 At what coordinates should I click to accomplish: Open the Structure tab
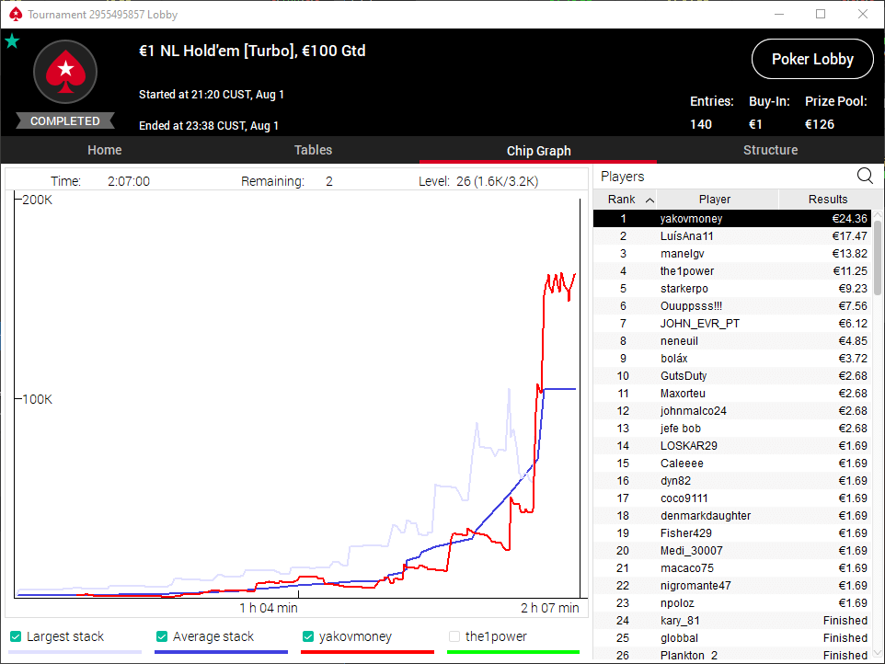(770, 150)
